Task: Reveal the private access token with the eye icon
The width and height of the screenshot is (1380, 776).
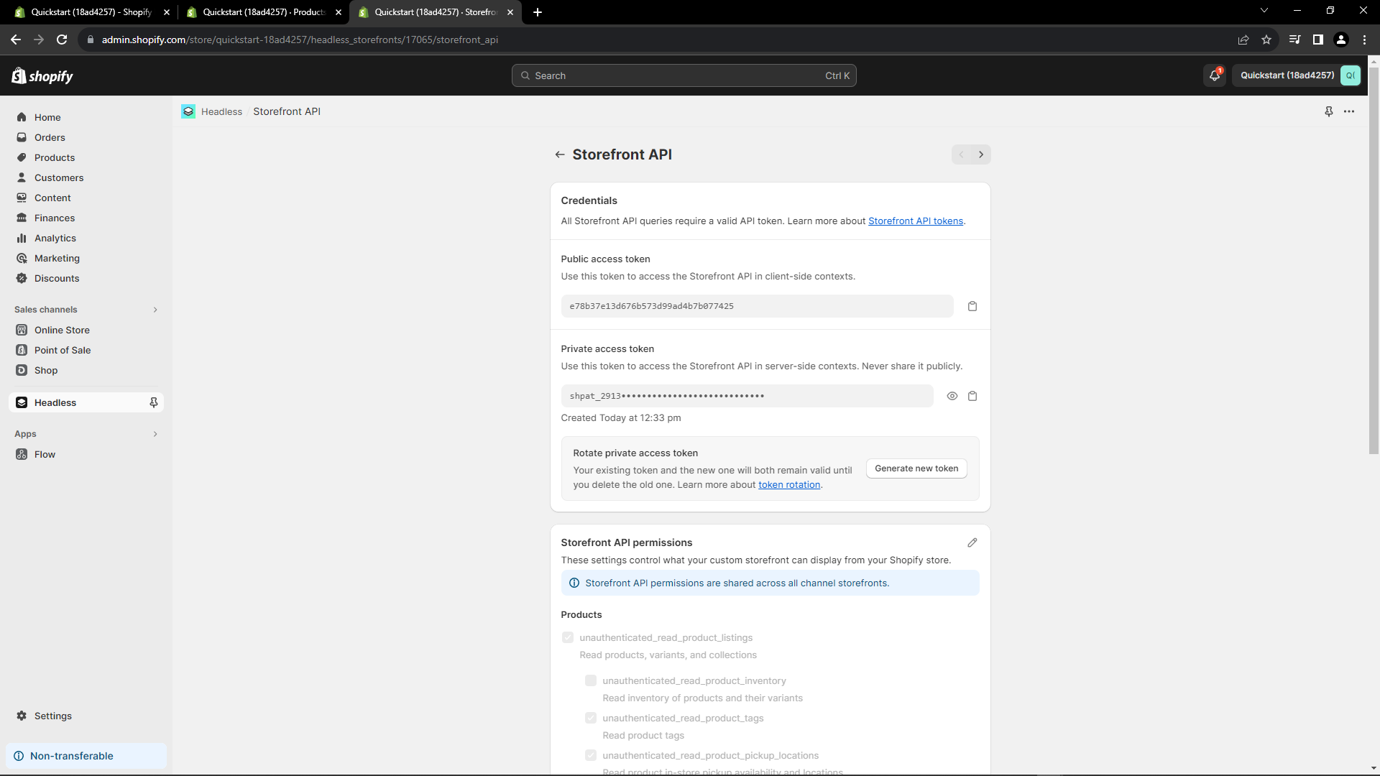Action: click(x=952, y=396)
